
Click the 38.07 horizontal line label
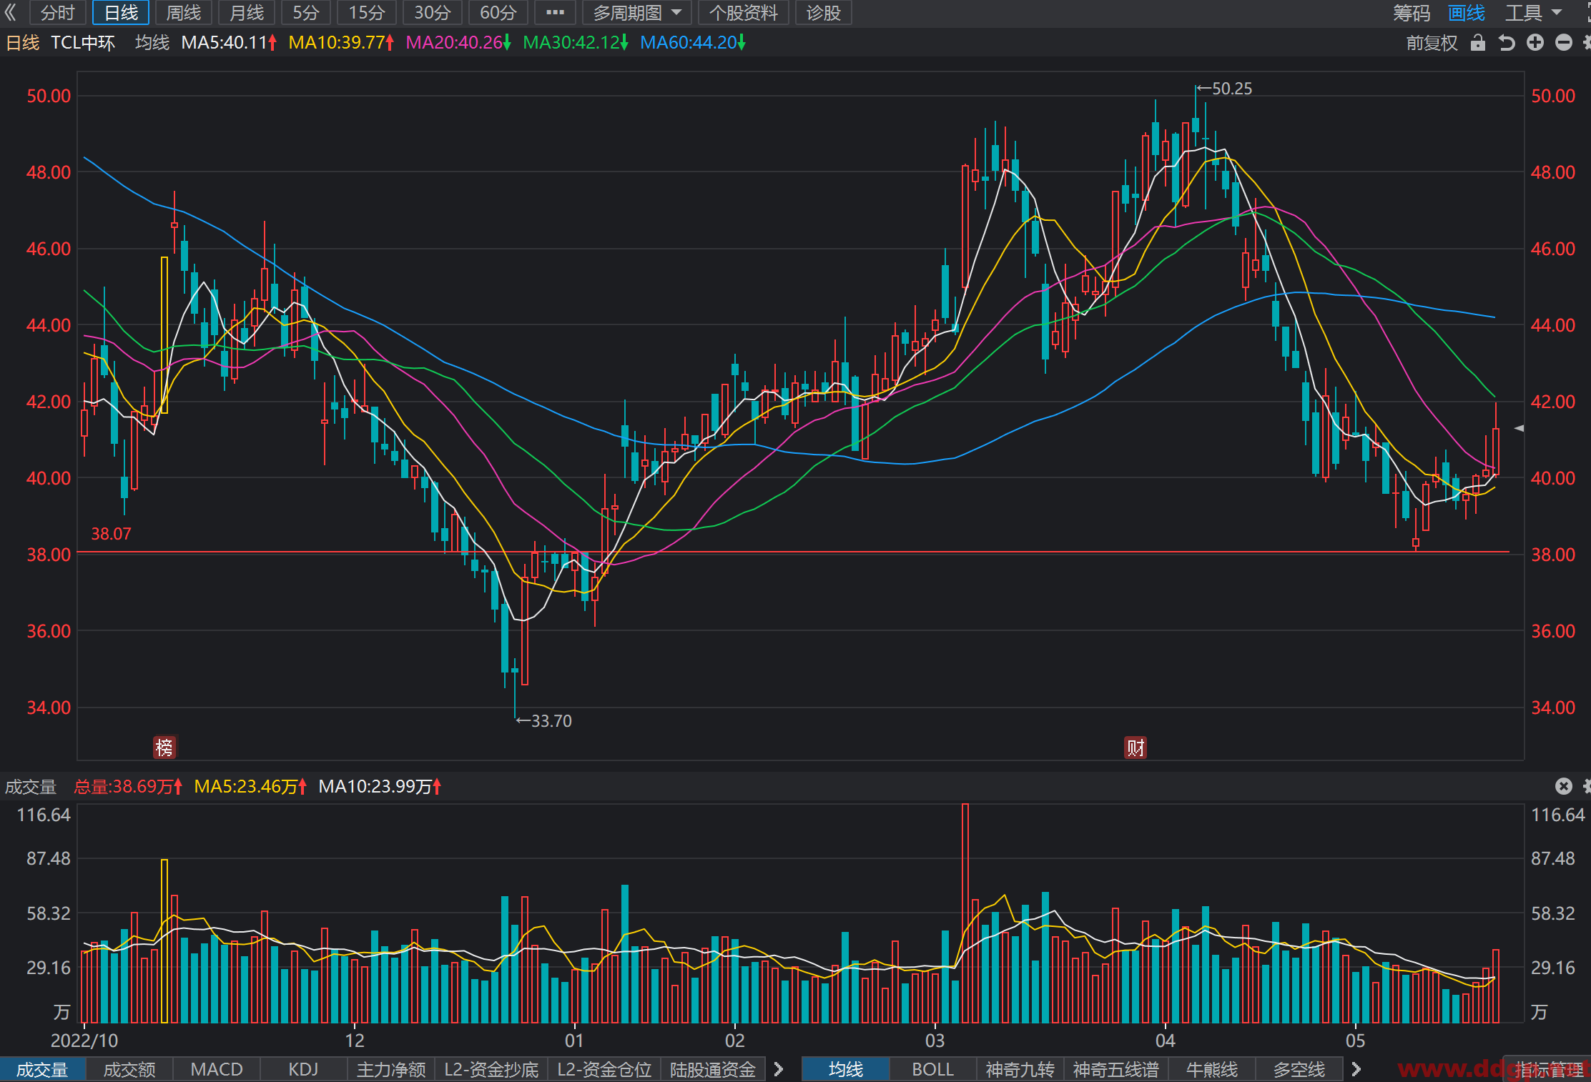click(x=111, y=534)
